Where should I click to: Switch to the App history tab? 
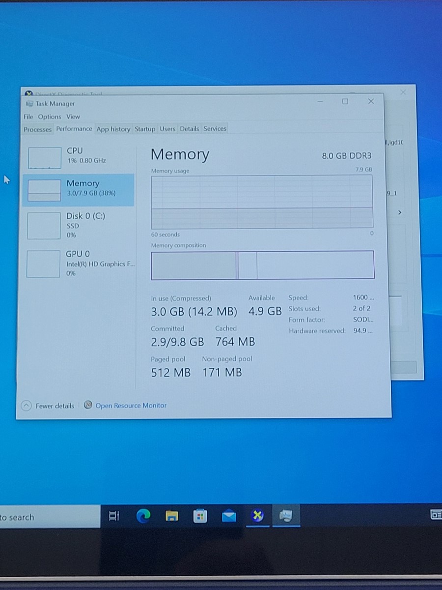(x=113, y=129)
